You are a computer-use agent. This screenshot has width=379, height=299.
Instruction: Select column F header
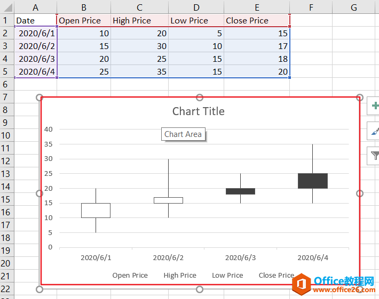point(311,7)
